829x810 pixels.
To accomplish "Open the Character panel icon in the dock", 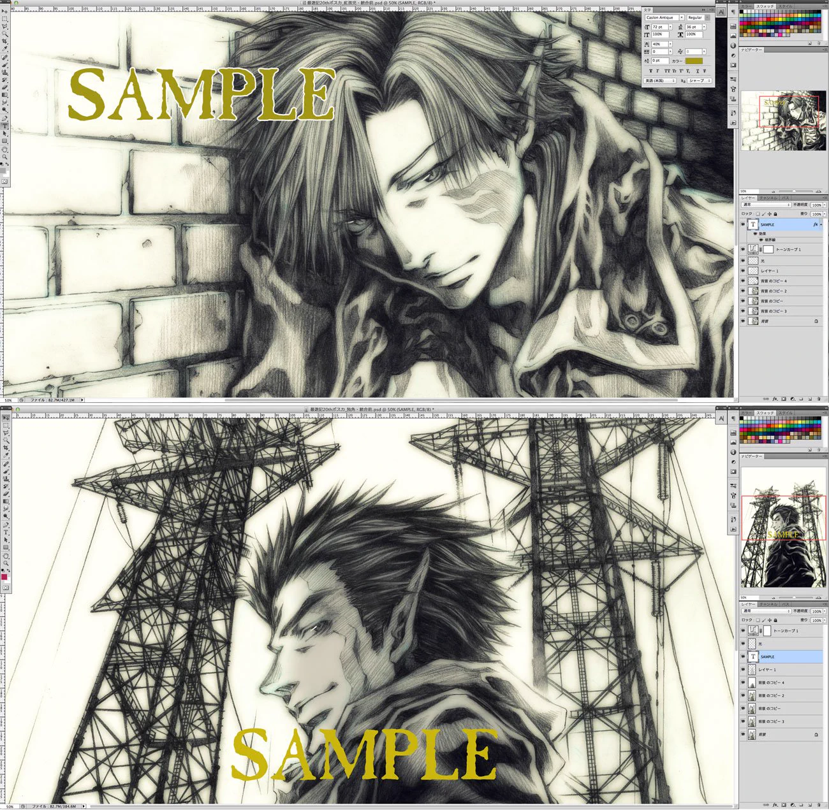I will tap(721, 11).
